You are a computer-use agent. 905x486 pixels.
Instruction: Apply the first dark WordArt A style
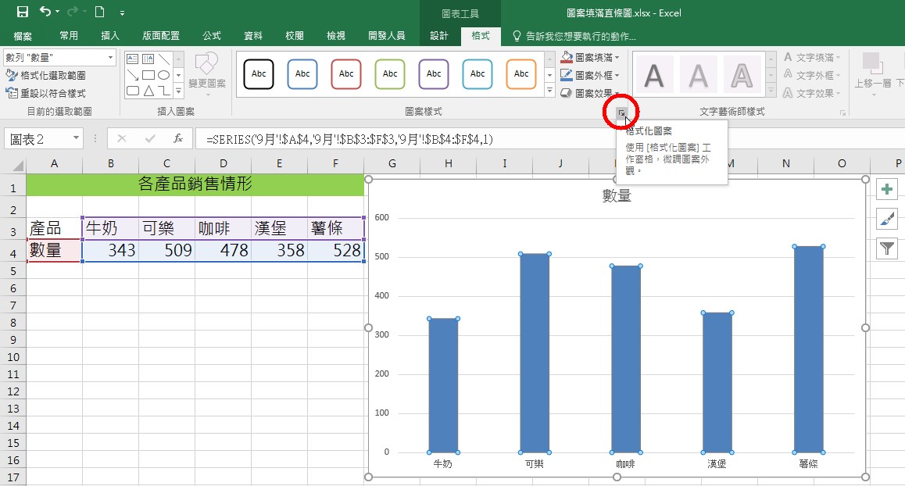coord(654,74)
